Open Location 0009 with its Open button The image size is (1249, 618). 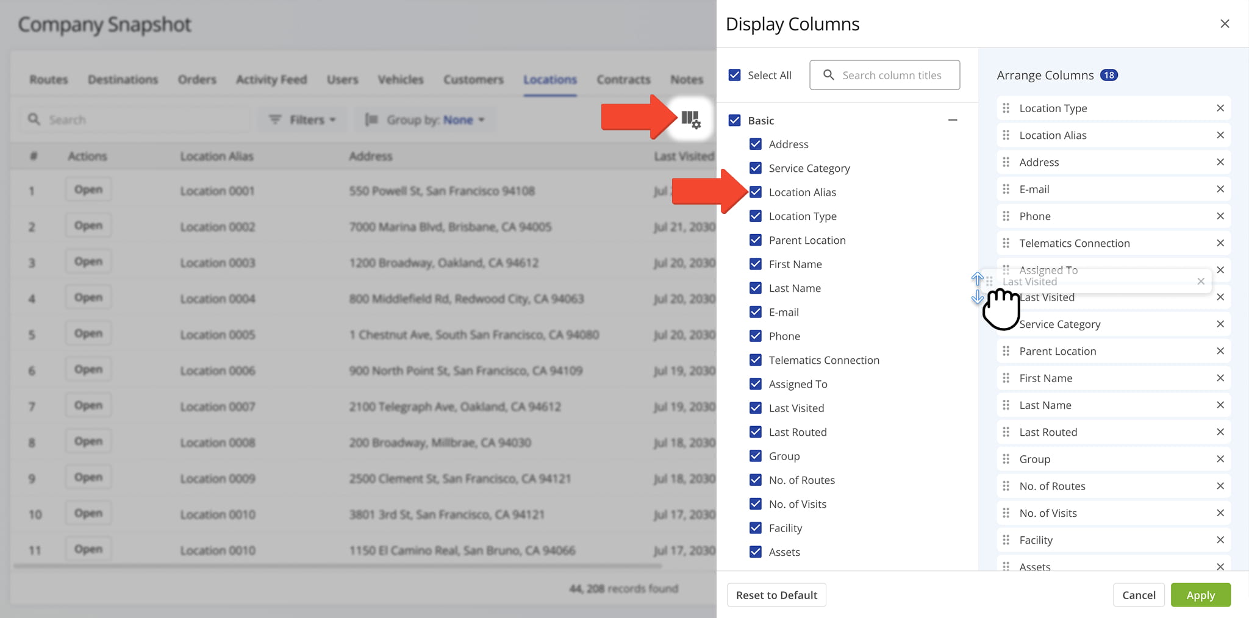88,477
